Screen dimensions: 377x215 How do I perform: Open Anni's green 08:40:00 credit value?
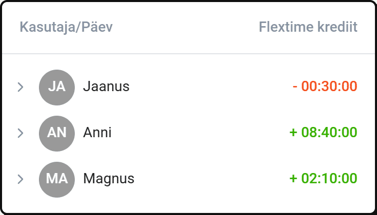point(329,133)
